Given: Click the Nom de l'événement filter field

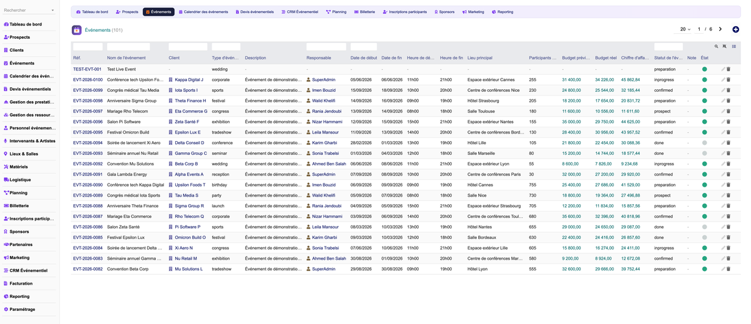Looking at the screenshot, I should click(x=128, y=47).
